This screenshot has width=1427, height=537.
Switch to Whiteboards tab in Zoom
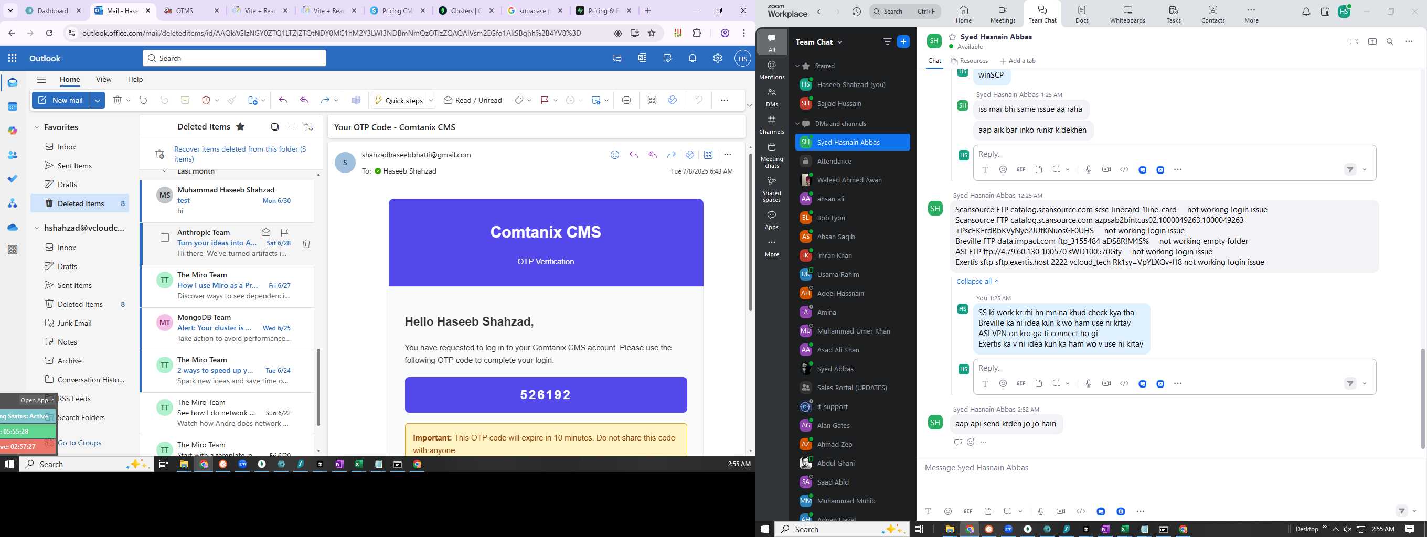point(1127,14)
